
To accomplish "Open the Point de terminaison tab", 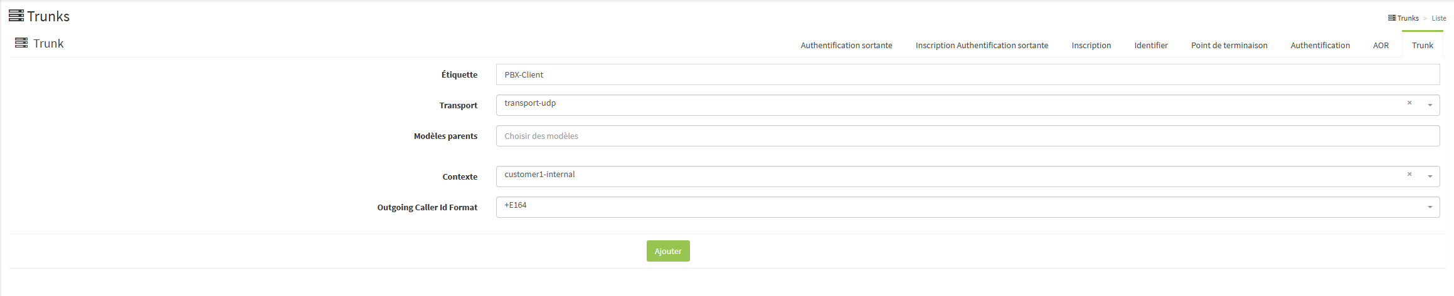I will click(1229, 45).
